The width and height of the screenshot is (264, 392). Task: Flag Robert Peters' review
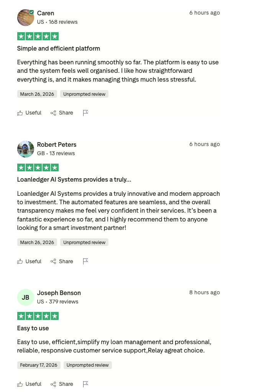click(x=85, y=261)
